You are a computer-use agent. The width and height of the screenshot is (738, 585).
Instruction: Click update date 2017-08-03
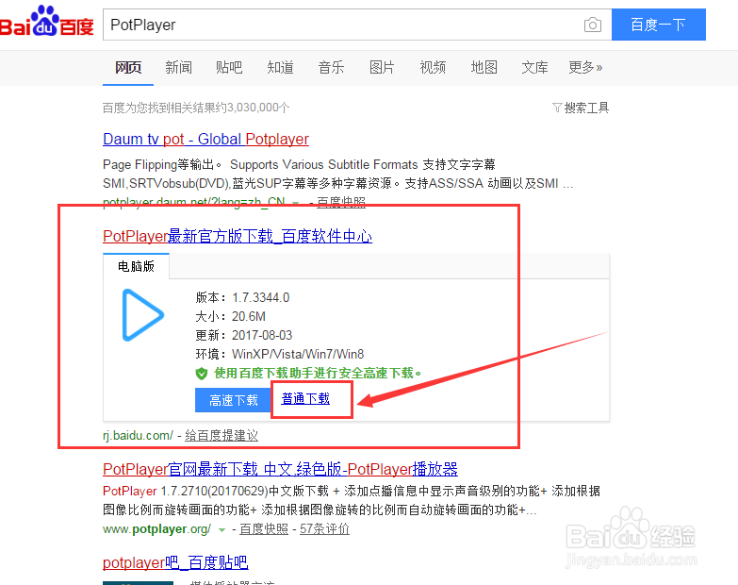[262, 335]
